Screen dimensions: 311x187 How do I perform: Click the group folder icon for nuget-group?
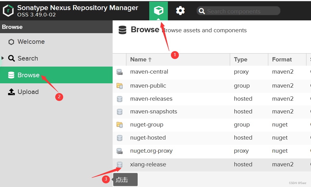[120, 125]
